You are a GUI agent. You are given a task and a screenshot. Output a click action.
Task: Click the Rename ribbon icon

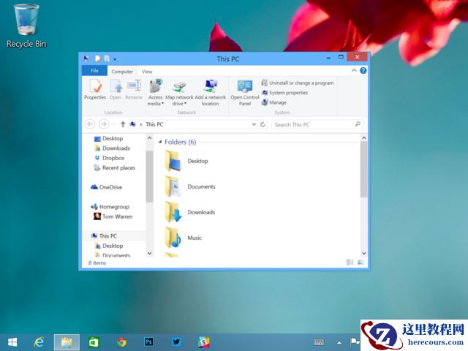[x=133, y=89]
